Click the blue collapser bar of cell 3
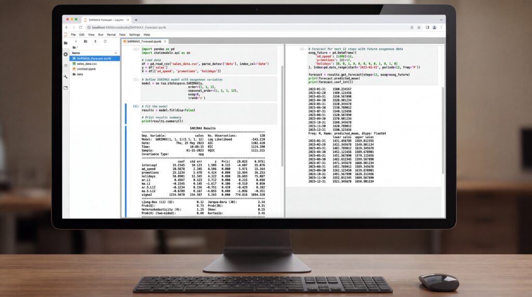Screen dimensions: 532x297 click(x=126, y=114)
